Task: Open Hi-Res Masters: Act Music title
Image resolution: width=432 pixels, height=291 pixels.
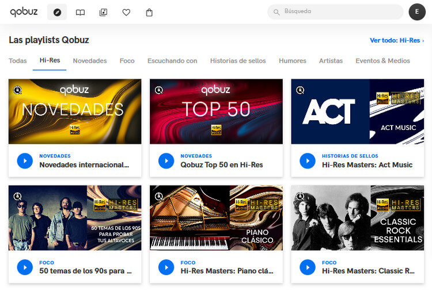Action: pos(367,164)
